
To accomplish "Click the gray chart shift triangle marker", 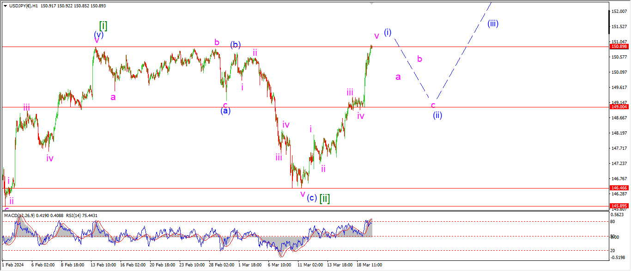I will point(370,3).
